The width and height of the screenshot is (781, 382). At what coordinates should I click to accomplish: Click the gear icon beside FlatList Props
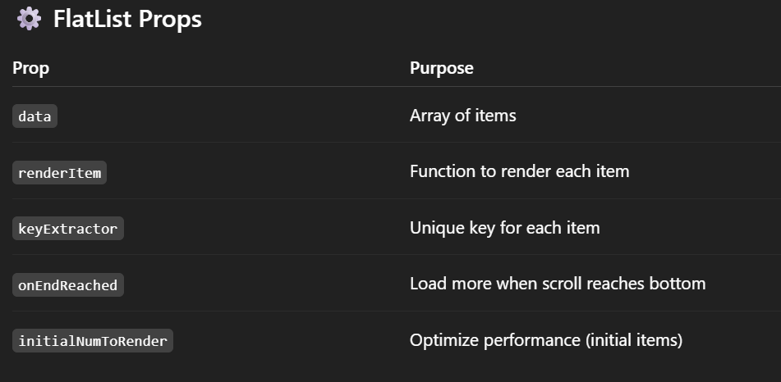click(29, 19)
